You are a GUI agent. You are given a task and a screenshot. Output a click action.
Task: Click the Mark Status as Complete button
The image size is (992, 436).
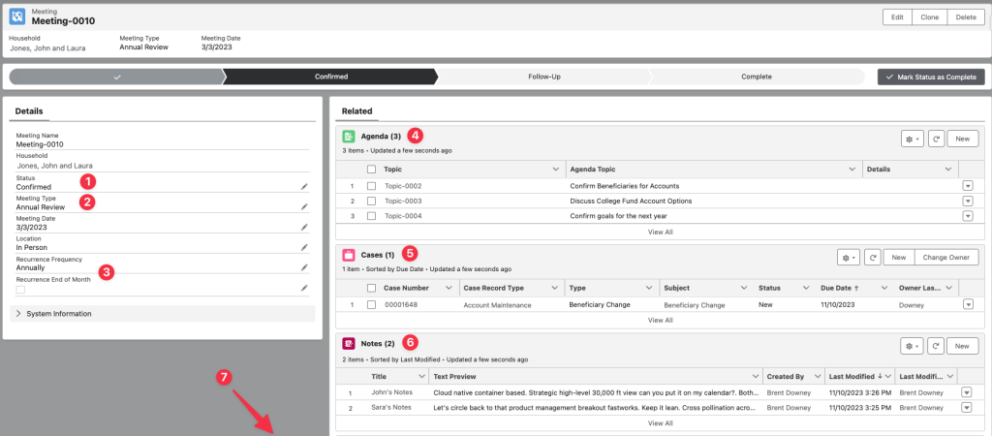[931, 77]
